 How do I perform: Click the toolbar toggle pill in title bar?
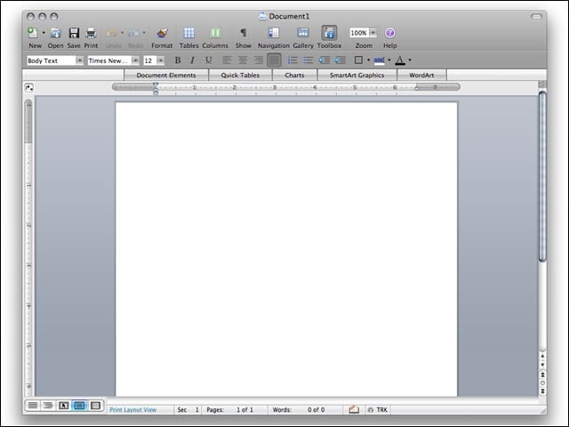pyautogui.click(x=536, y=16)
